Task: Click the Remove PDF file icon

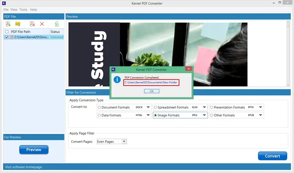Action: (32, 24)
